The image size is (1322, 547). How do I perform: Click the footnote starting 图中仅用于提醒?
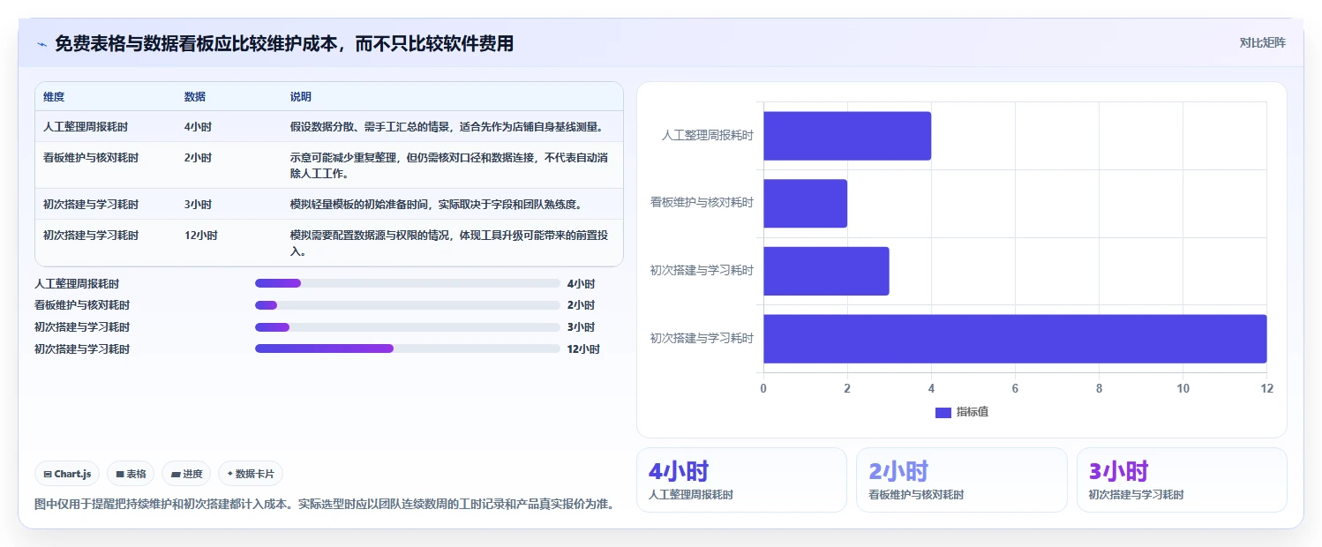click(x=324, y=505)
